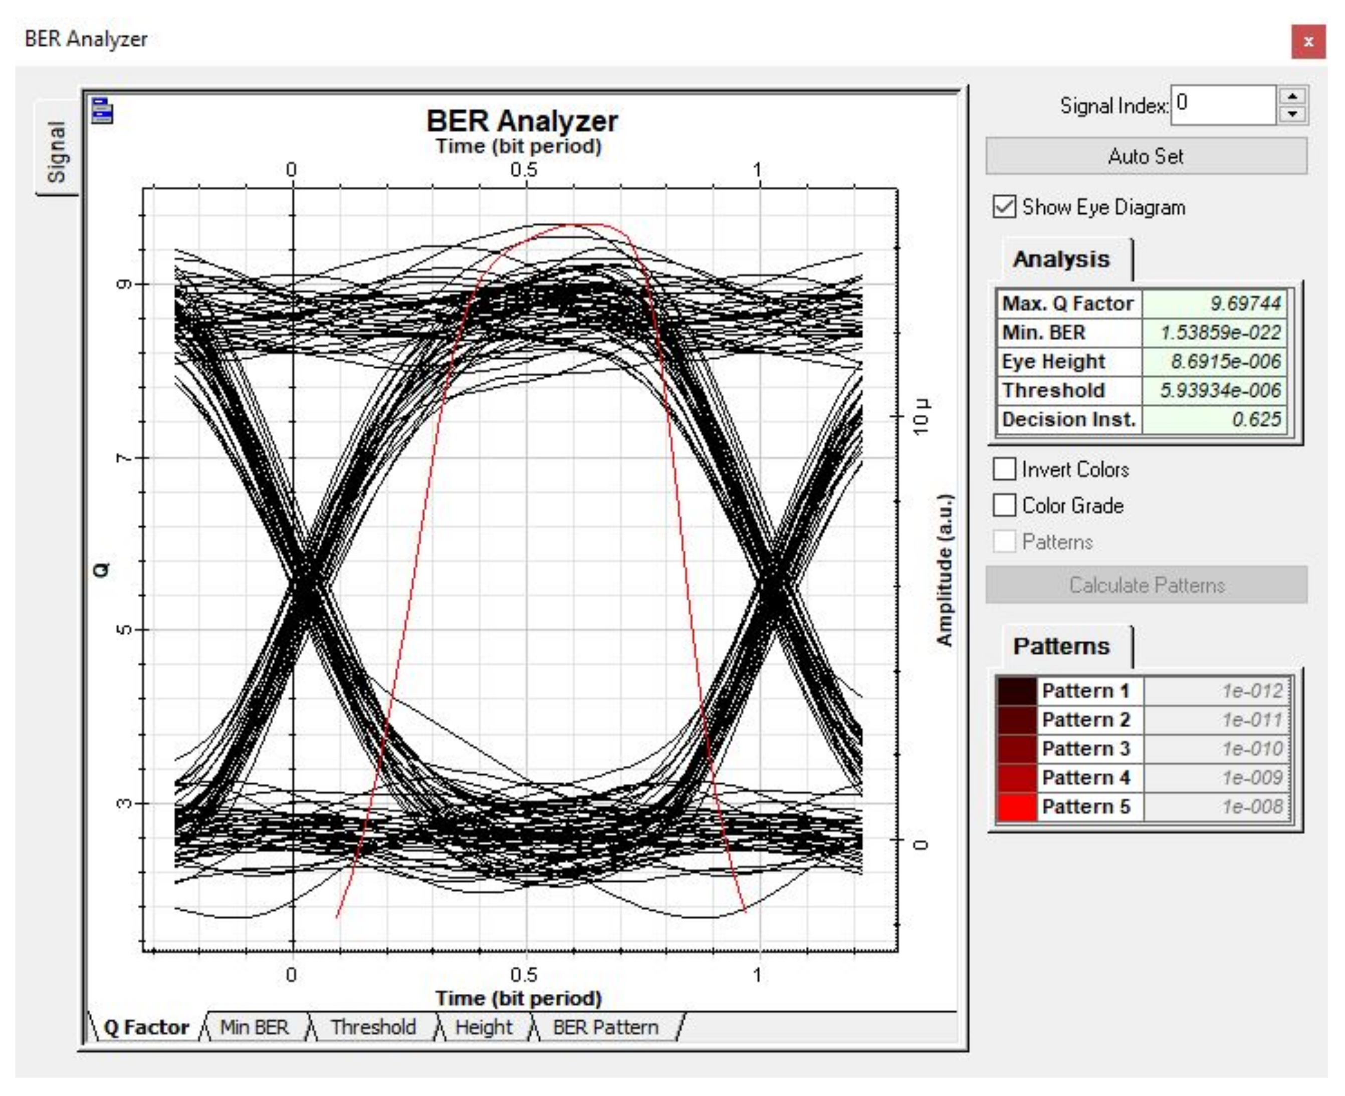Switch to the Min BER tab

254,1027
